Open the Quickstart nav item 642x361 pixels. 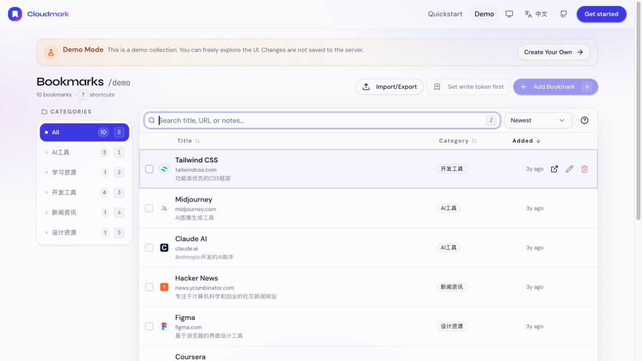445,14
